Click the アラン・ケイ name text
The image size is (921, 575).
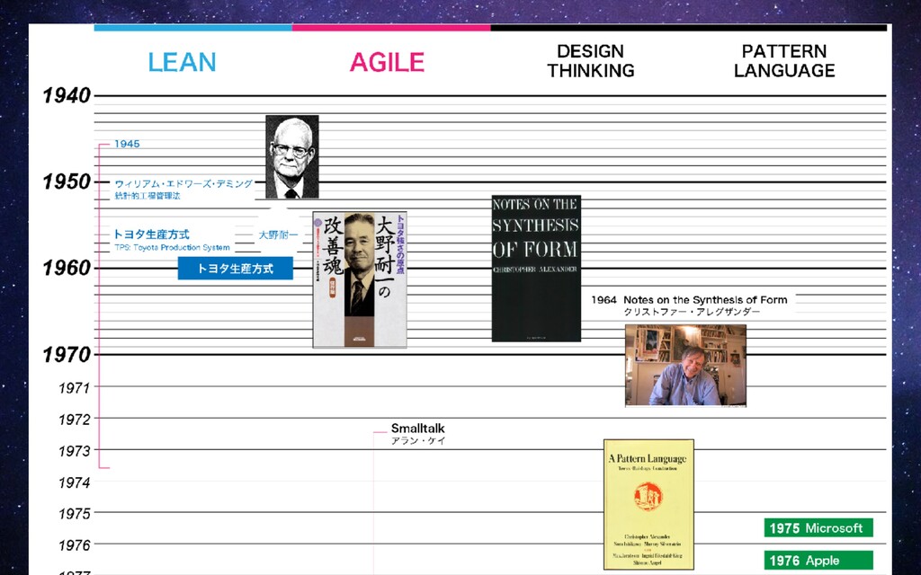[418, 440]
